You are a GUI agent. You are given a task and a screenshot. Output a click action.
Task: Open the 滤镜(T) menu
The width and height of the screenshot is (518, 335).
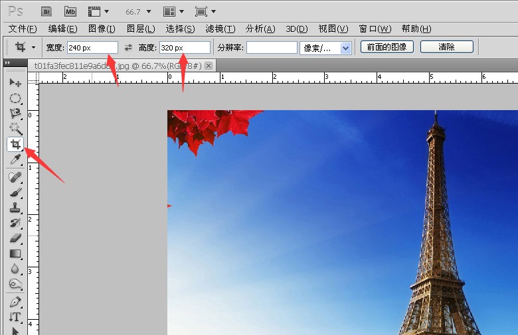(220, 29)
